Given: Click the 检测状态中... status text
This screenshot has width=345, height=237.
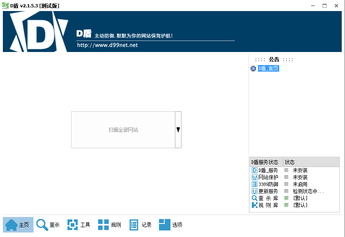Looking at the screenshot, I should (x=308, y=191).
